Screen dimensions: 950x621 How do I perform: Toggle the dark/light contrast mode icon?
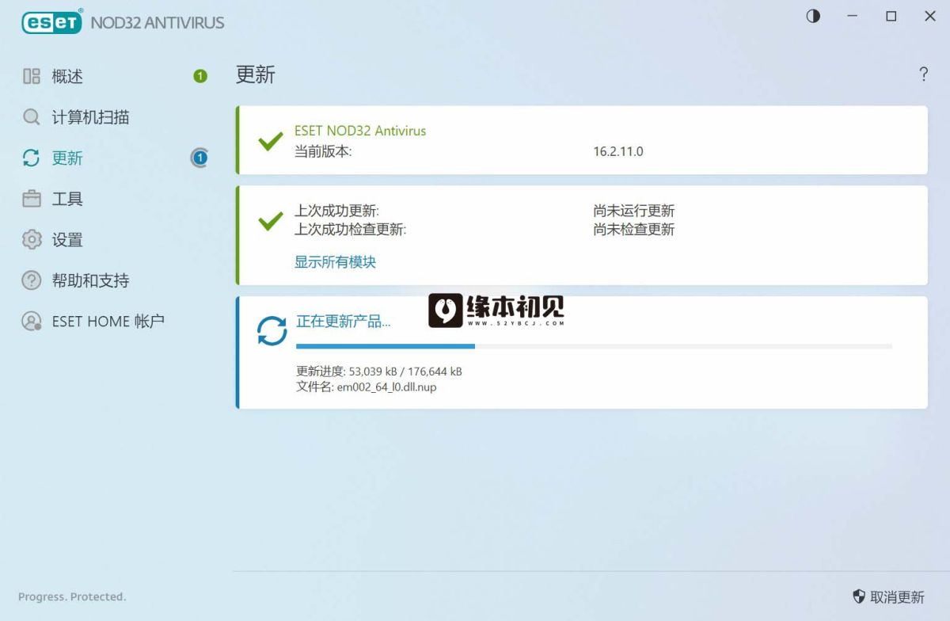click(x=813, y=16)
